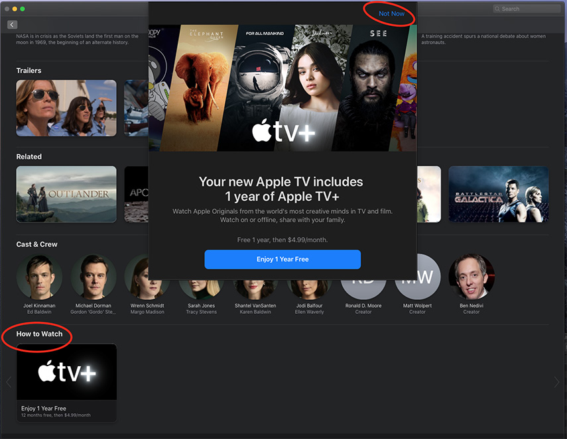Image resolution: width=567 pixels, height=439 pixels.
Task: Click the right carousel arrow
Action: point(556,382)
